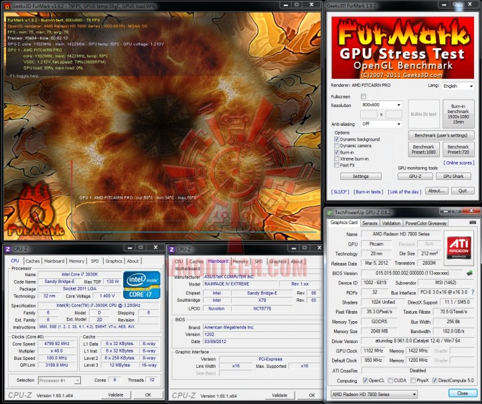Click Burn-in benchmark 1920x1080 15min button
482x404 pixels.
click(458, 114)
